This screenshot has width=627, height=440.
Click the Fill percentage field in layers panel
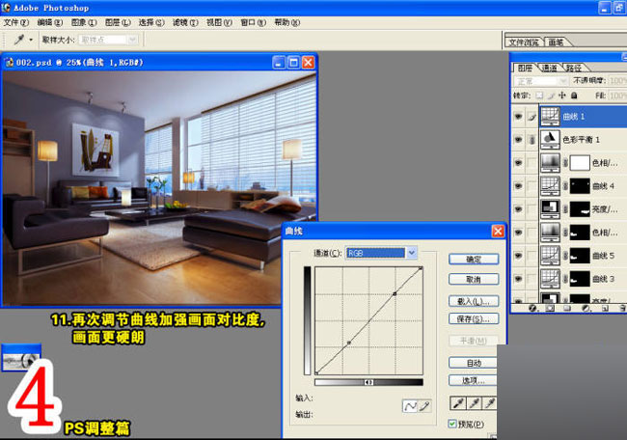pos(617,96)
